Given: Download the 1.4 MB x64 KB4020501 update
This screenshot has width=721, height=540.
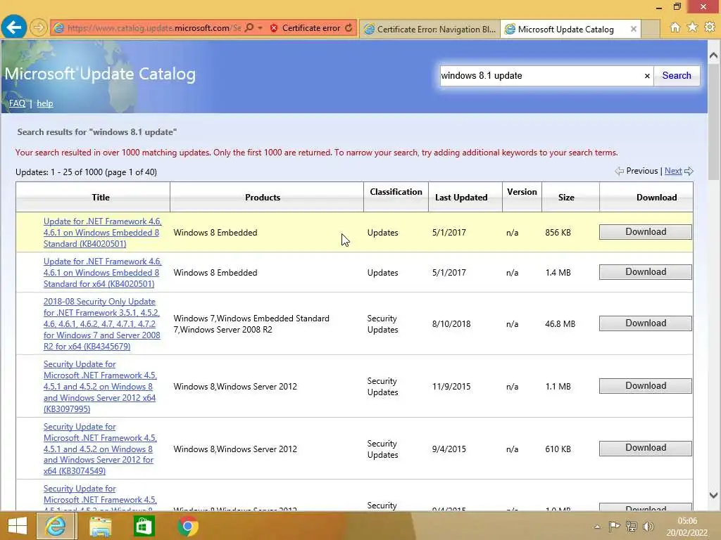Looking at the screenshot, I should click(646, 272).
